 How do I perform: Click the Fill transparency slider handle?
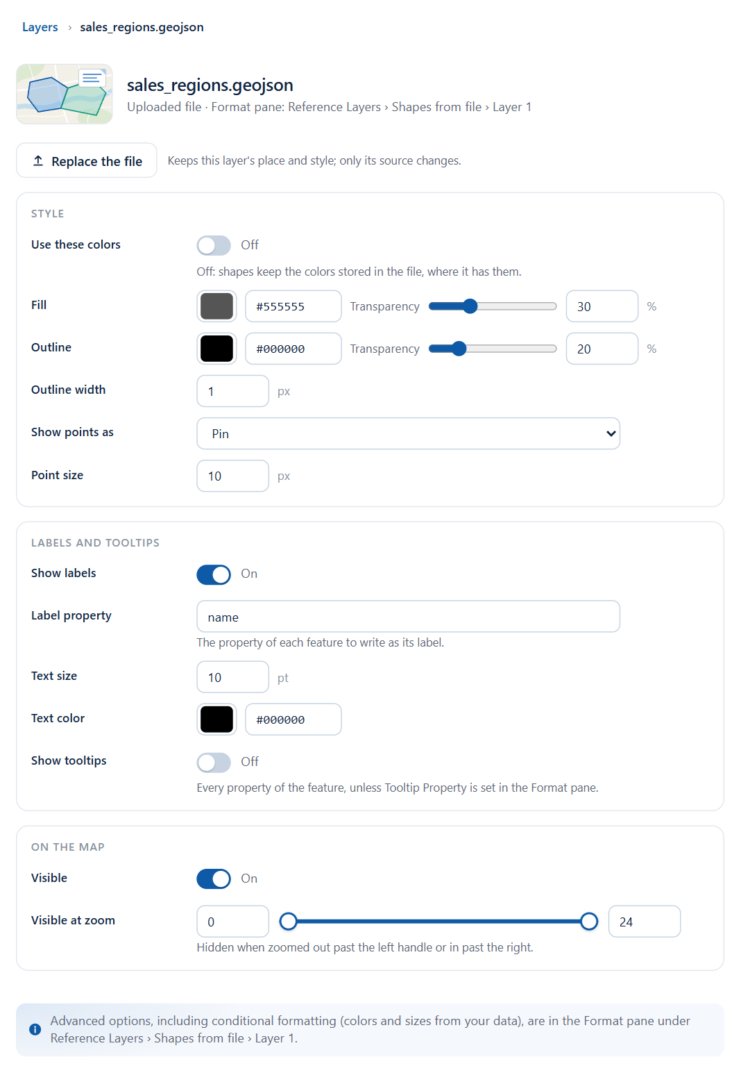[470, 306]
